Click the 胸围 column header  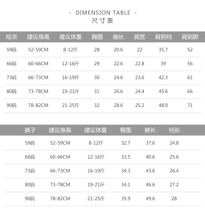pyautogui.click(x=97, y=37)
